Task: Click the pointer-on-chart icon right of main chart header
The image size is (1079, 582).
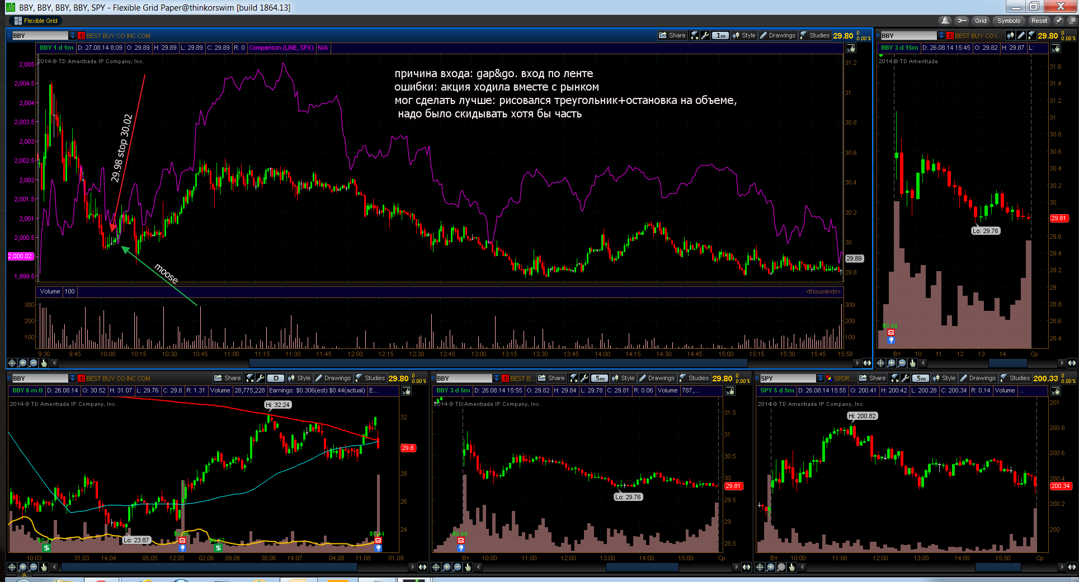Action: tap(851, 48)
